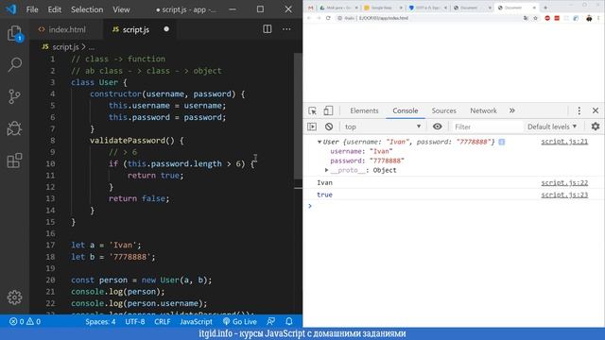Reload the page in Chrome
Image resolution: width=605 pixels, height=340 pixels.
328,18
